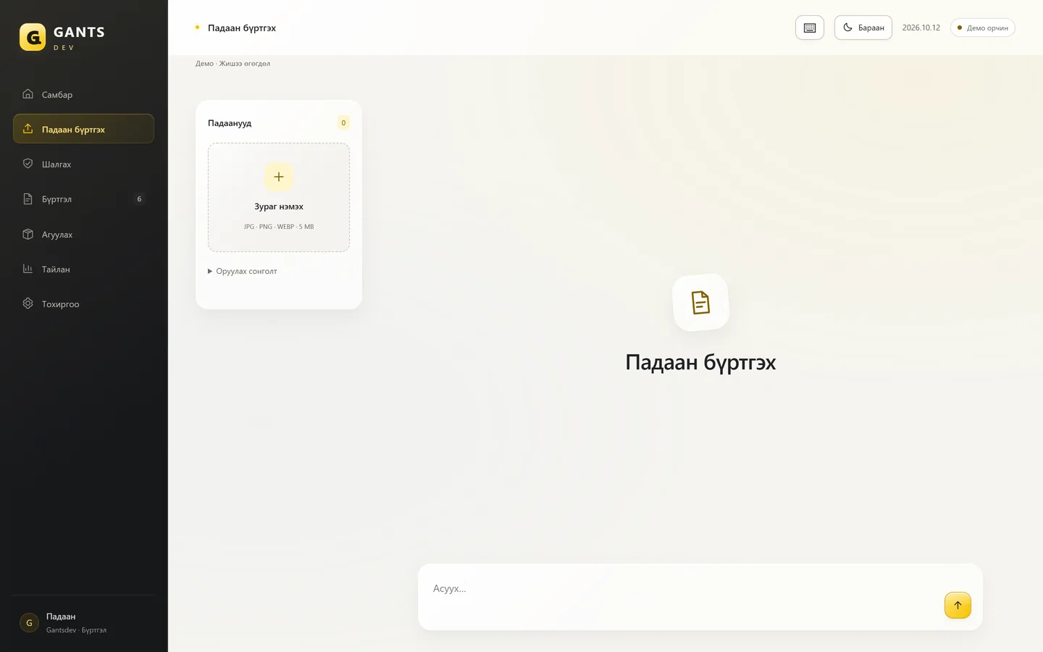Click the moon icon in the top bar

click(x=847, y=28)
